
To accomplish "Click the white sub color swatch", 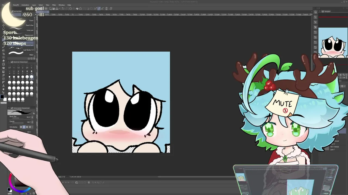I will (x=5, y=99).
